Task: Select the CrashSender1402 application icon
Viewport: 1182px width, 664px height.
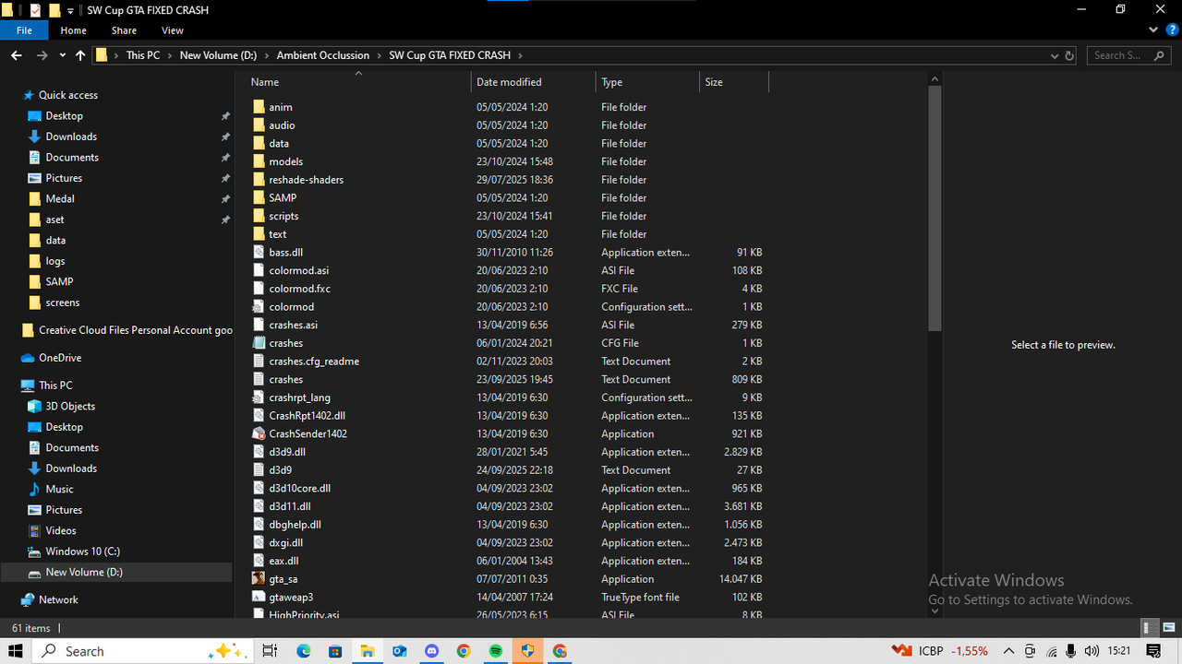Action: point(259,433)
